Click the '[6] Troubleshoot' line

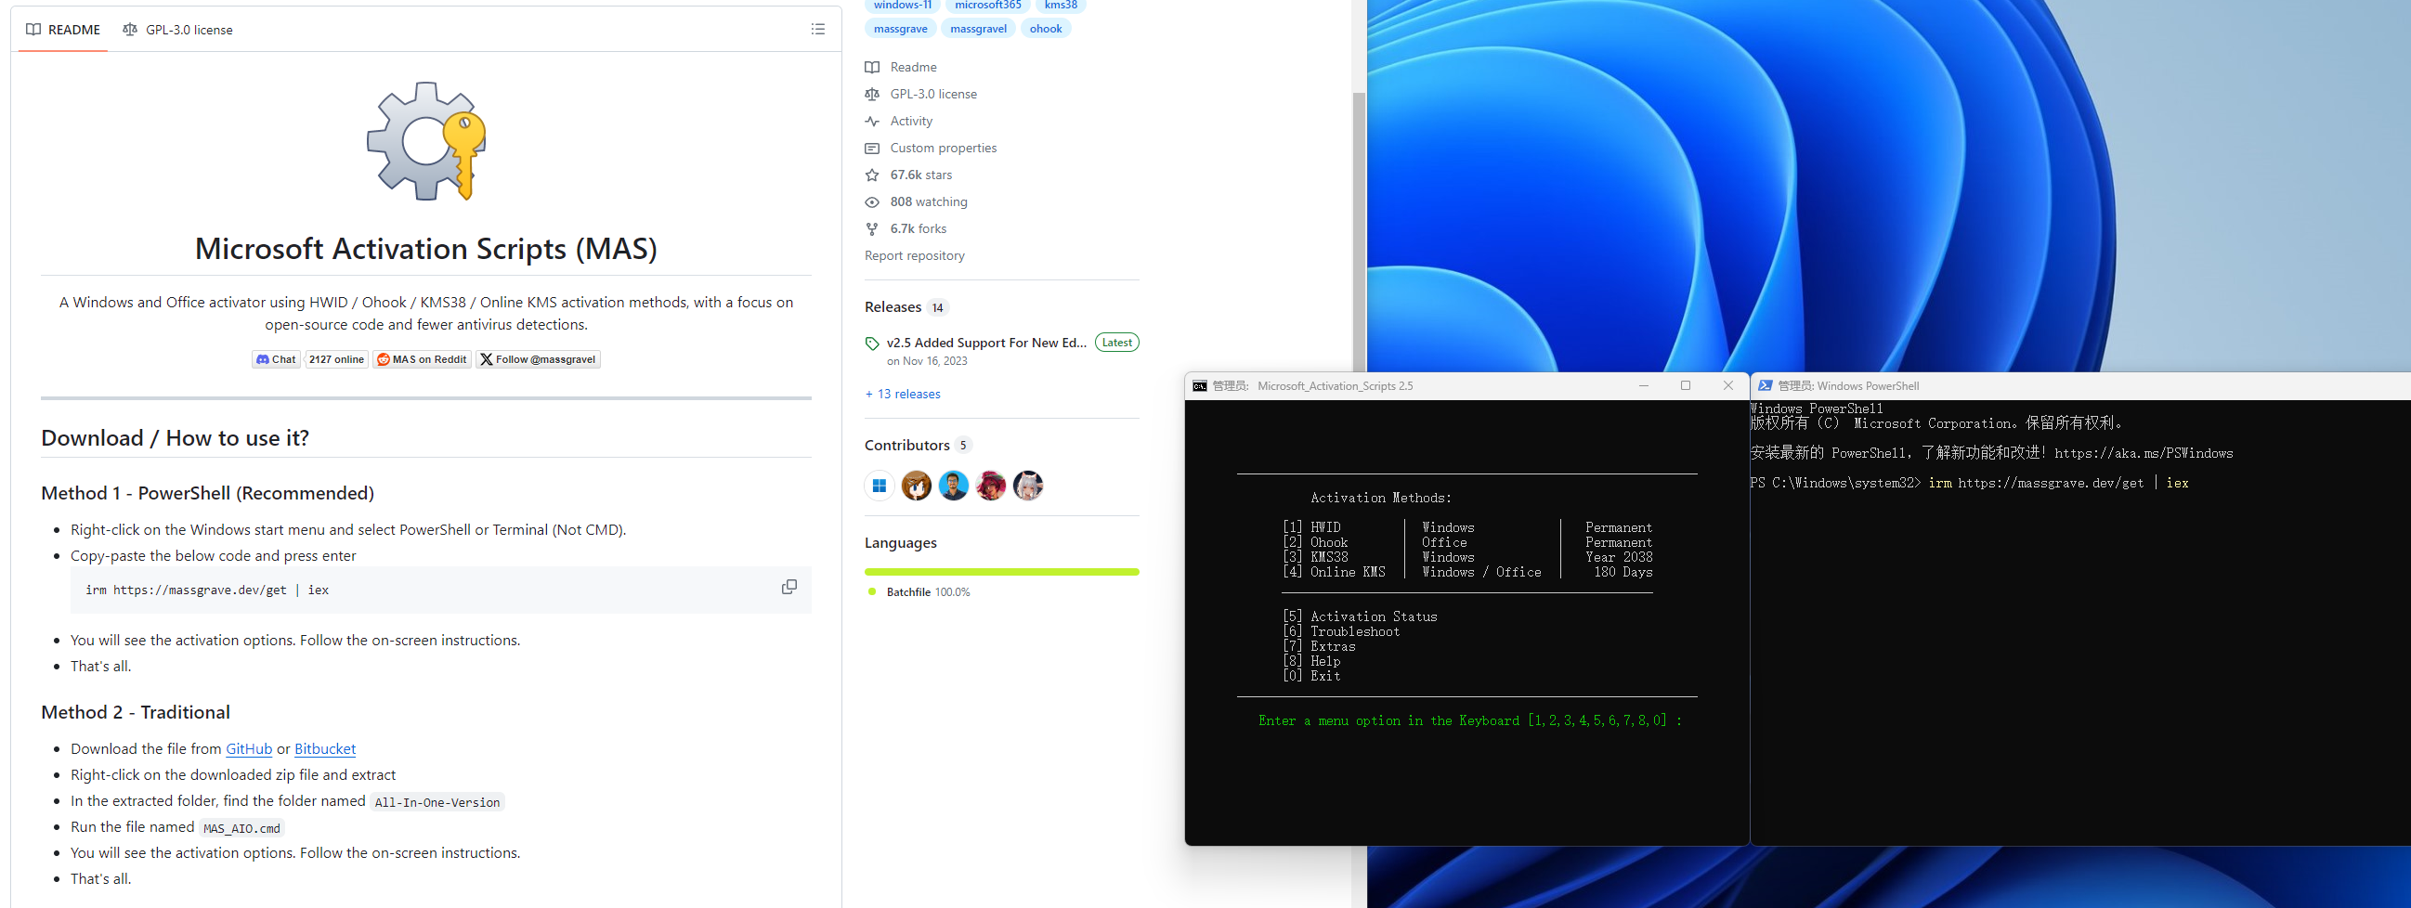tap(1340, 632)
